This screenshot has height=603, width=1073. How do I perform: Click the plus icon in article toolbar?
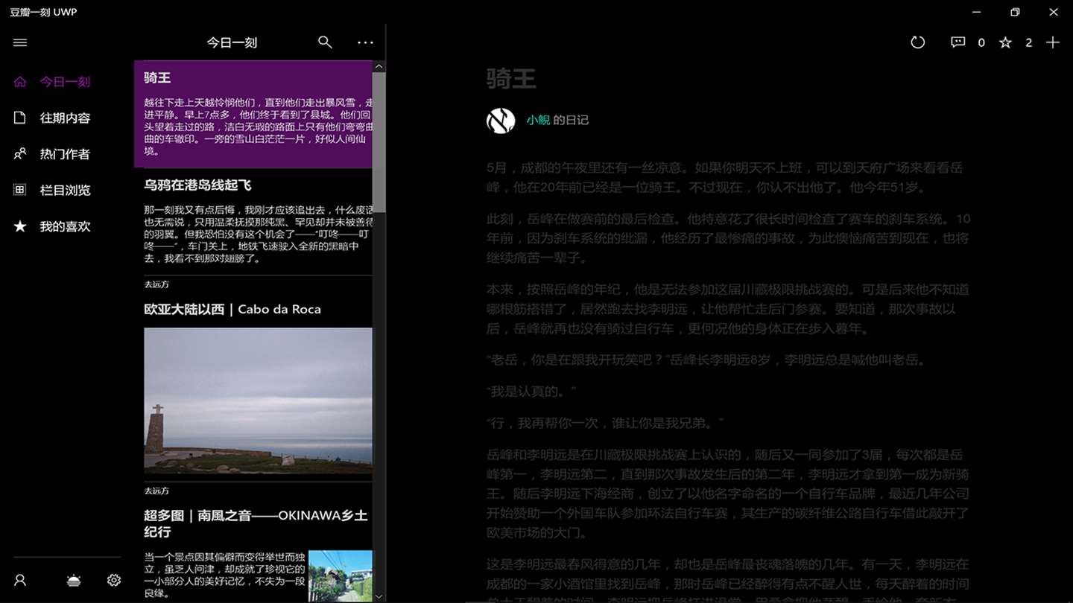tap(1052, 42)
